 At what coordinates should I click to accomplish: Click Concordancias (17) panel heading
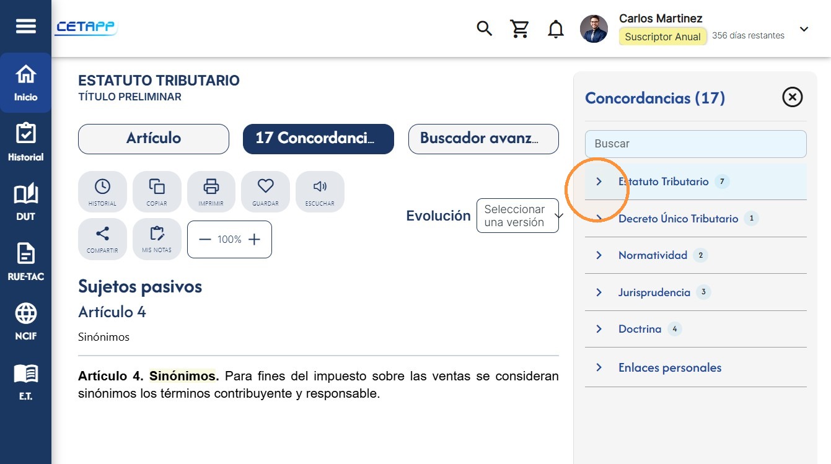click(x=655, y=98)
